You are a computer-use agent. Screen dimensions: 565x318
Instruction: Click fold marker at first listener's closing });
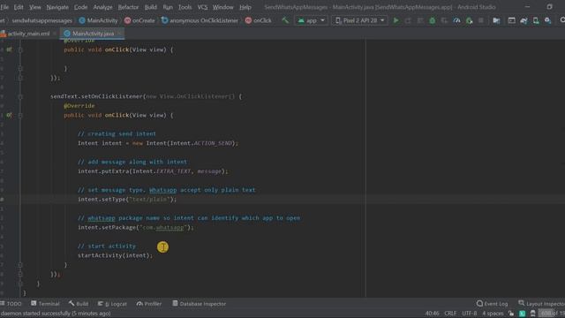[x=20, y=78]
